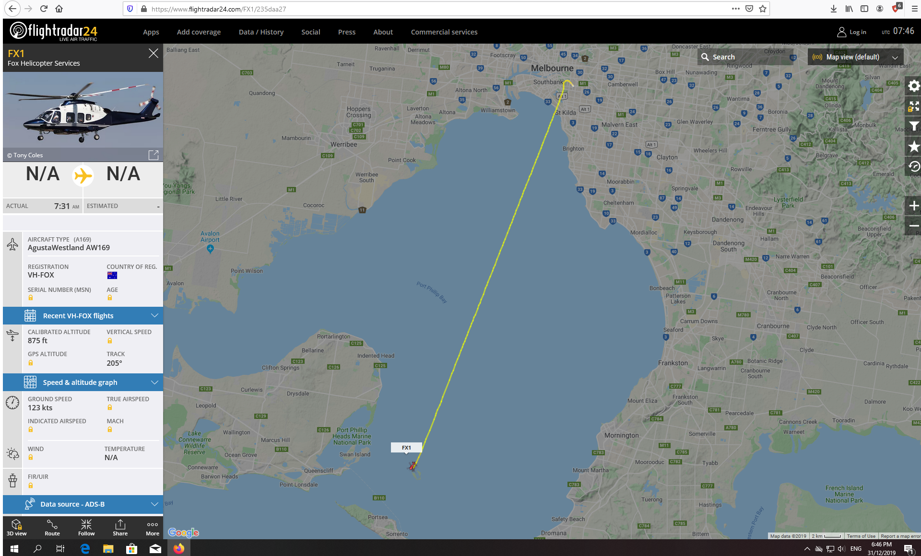Open the Data / History menu
The height and width of the screenshot is (556, 921).
click(261, 32)
